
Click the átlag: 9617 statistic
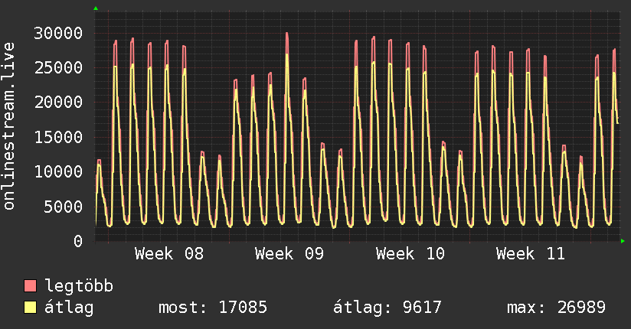tap(387, 308)
